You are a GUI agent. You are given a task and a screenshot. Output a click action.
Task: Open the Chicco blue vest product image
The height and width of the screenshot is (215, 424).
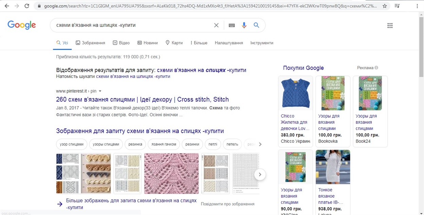(x=295, y=93)
